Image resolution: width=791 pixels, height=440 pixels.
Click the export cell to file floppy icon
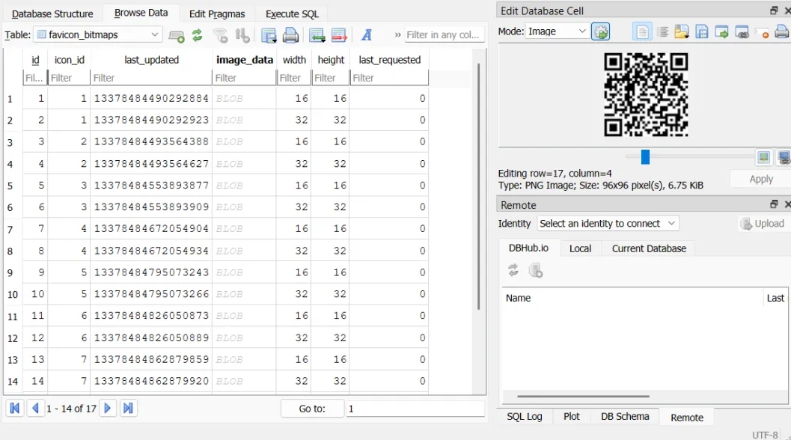[x=702, y=31]
